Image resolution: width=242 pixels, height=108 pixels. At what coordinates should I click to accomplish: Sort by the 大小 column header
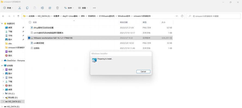pos(163,22)
